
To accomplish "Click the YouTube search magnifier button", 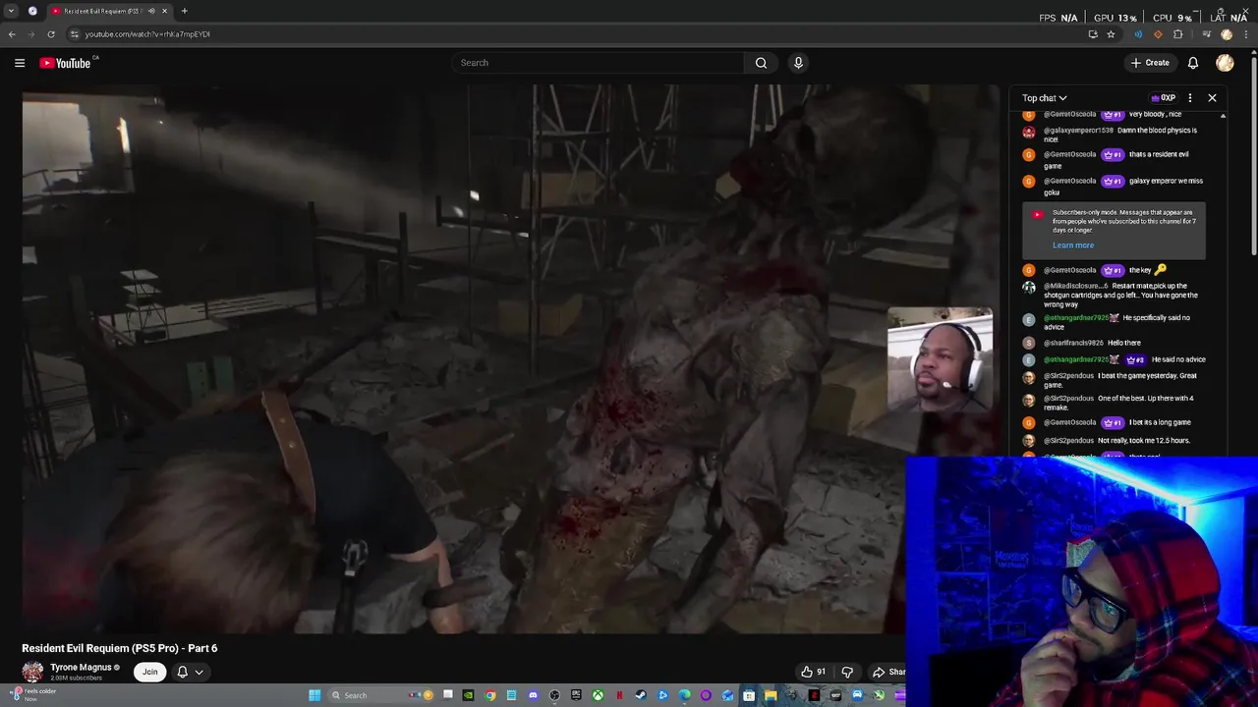I will (x=761, y=63).
